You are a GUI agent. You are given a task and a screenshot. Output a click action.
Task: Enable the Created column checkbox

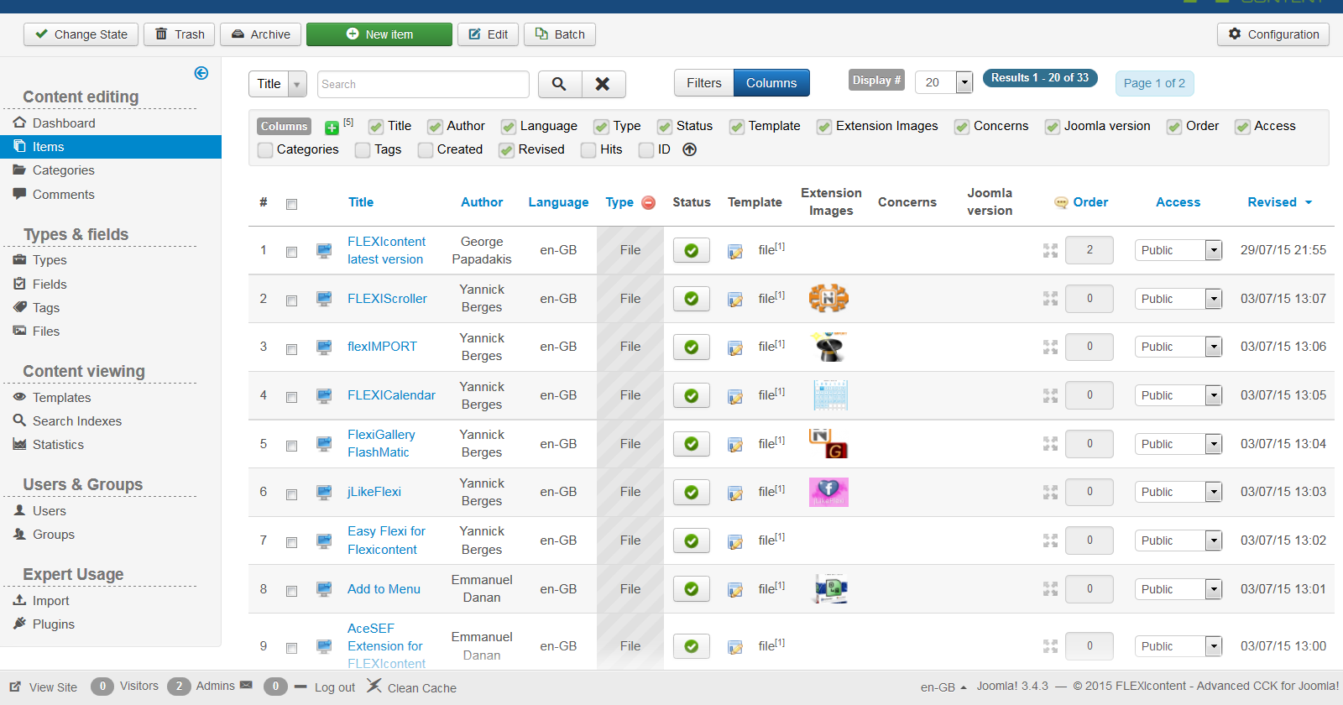pyautogui.click(x=426, y=150)
